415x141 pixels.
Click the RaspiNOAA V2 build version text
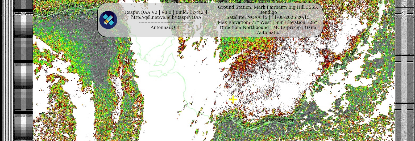166,12
